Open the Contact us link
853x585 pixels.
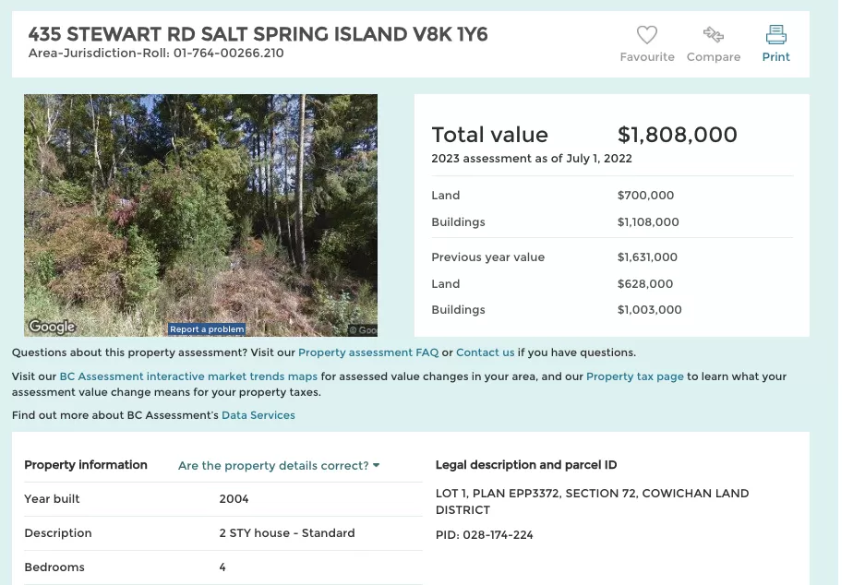pyautogui.click(x=485, y=352)
